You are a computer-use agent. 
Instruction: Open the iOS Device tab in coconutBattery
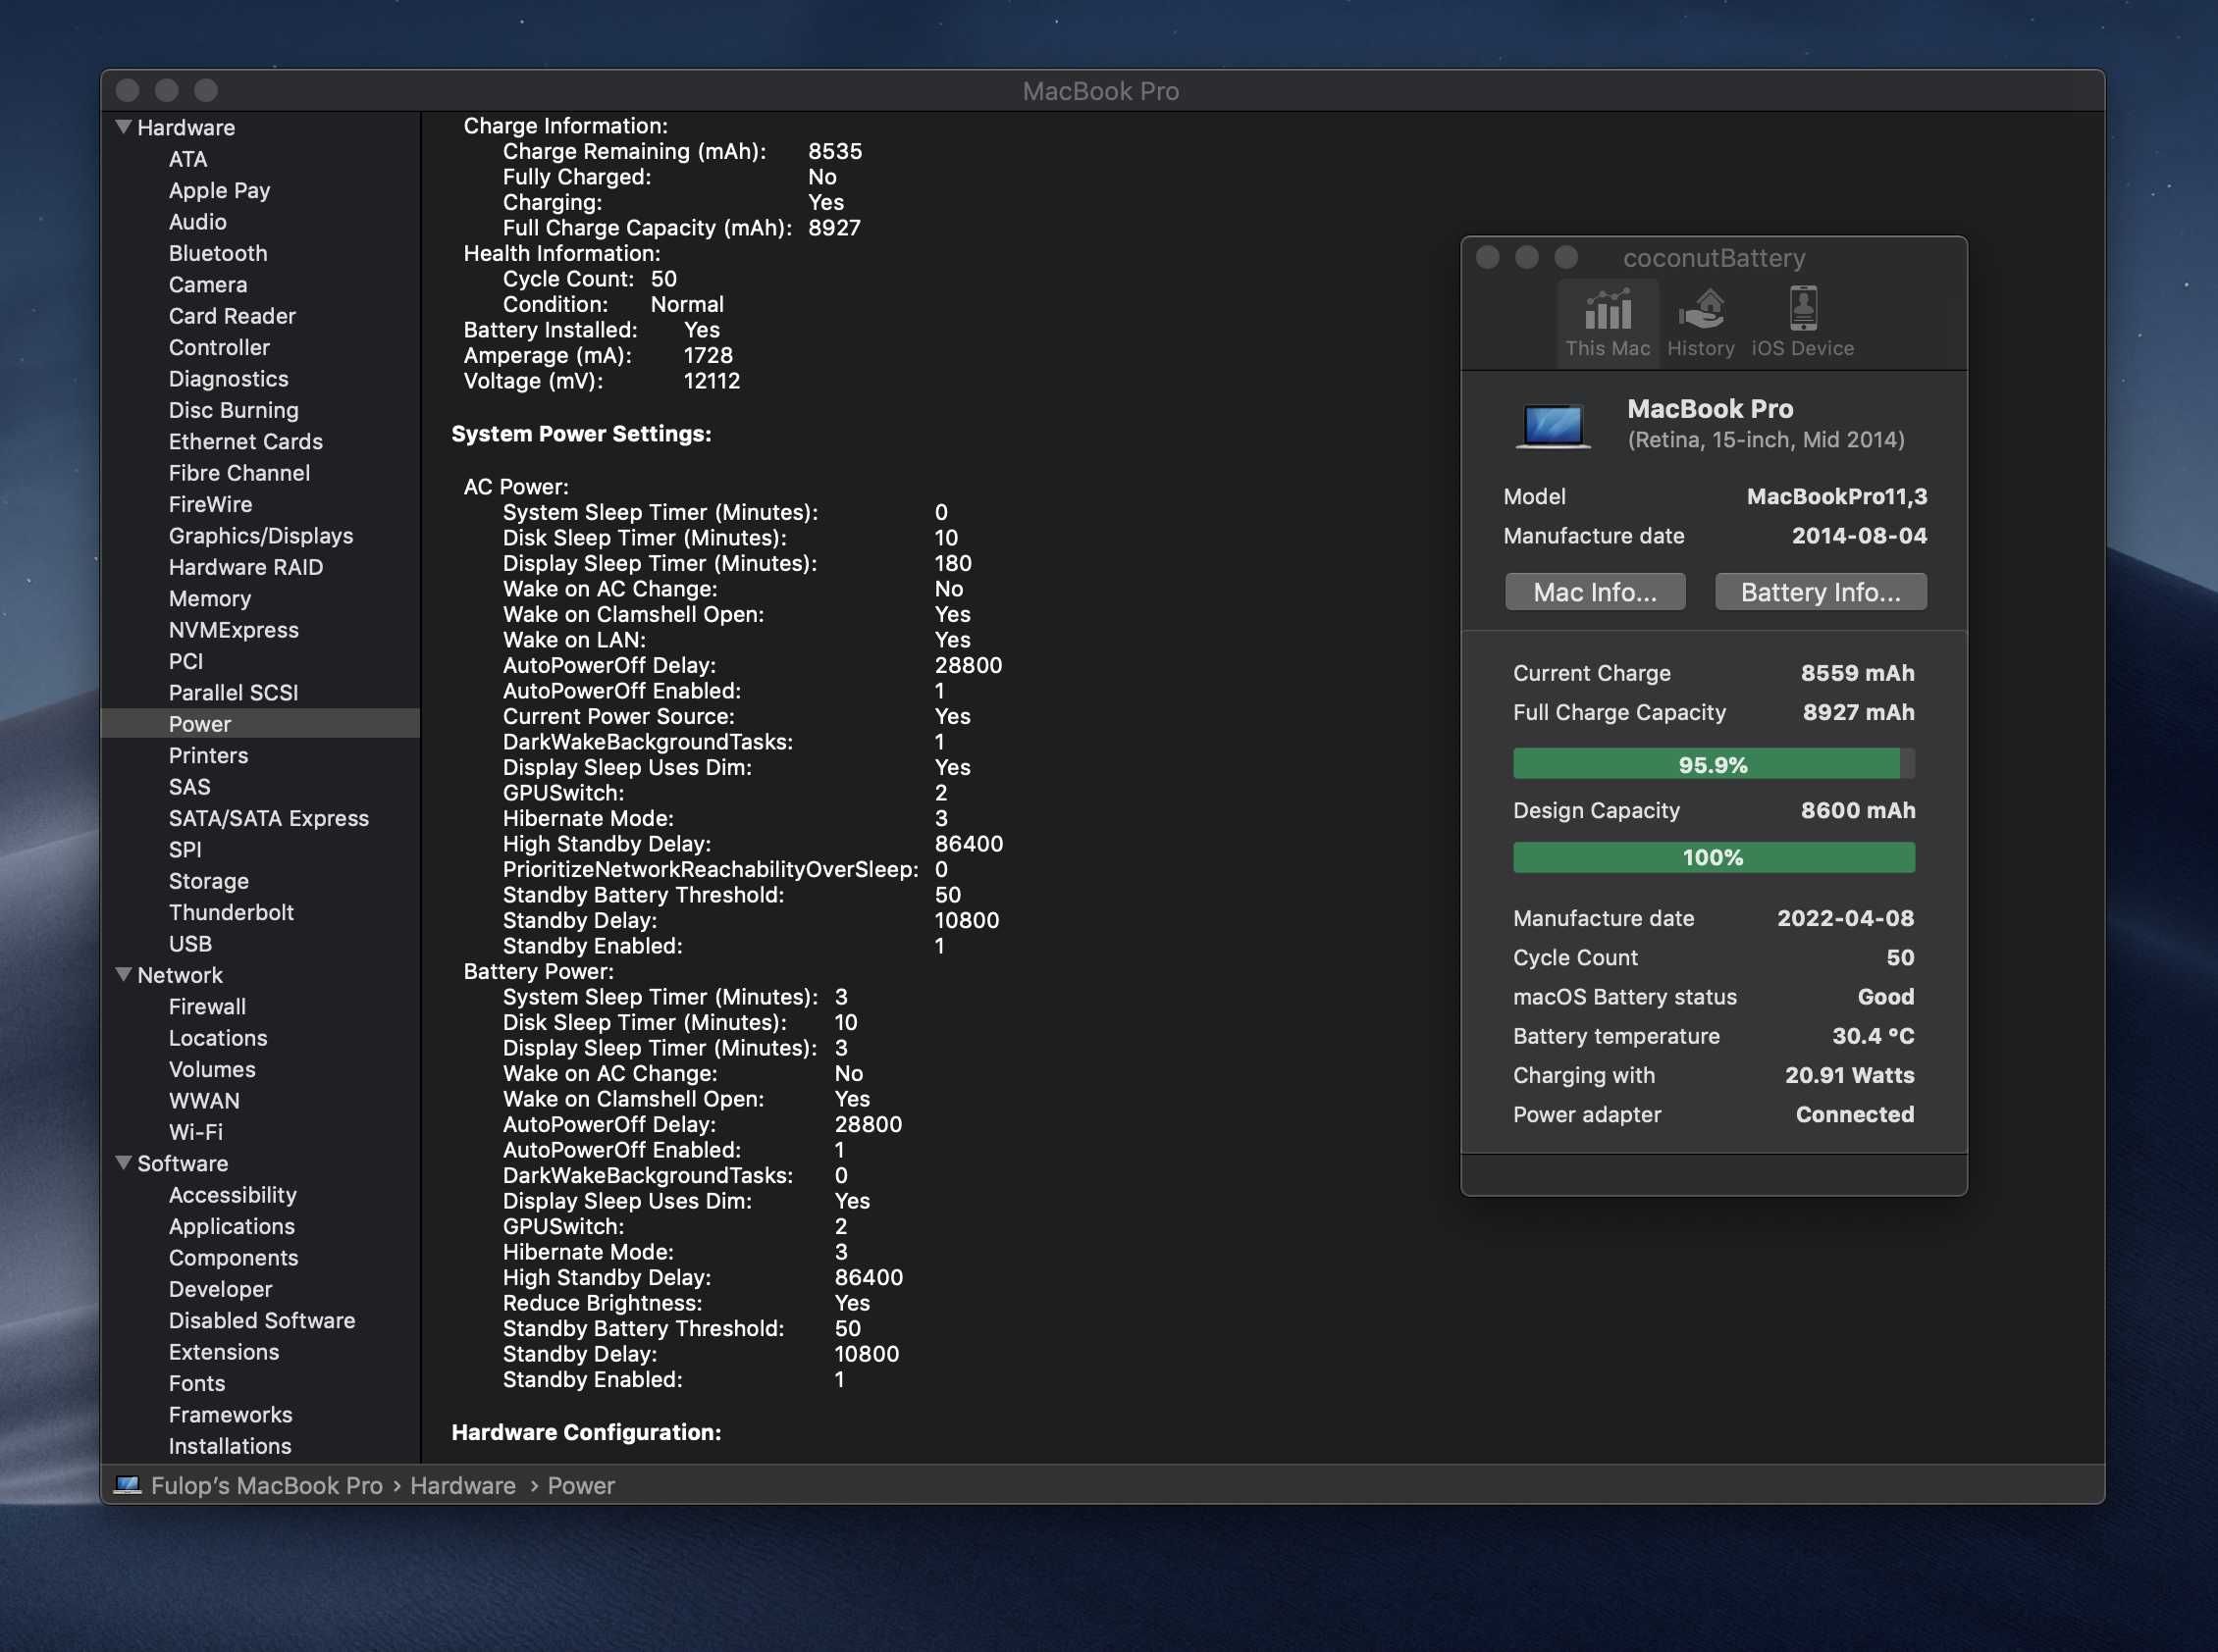tap(1802, 322)
